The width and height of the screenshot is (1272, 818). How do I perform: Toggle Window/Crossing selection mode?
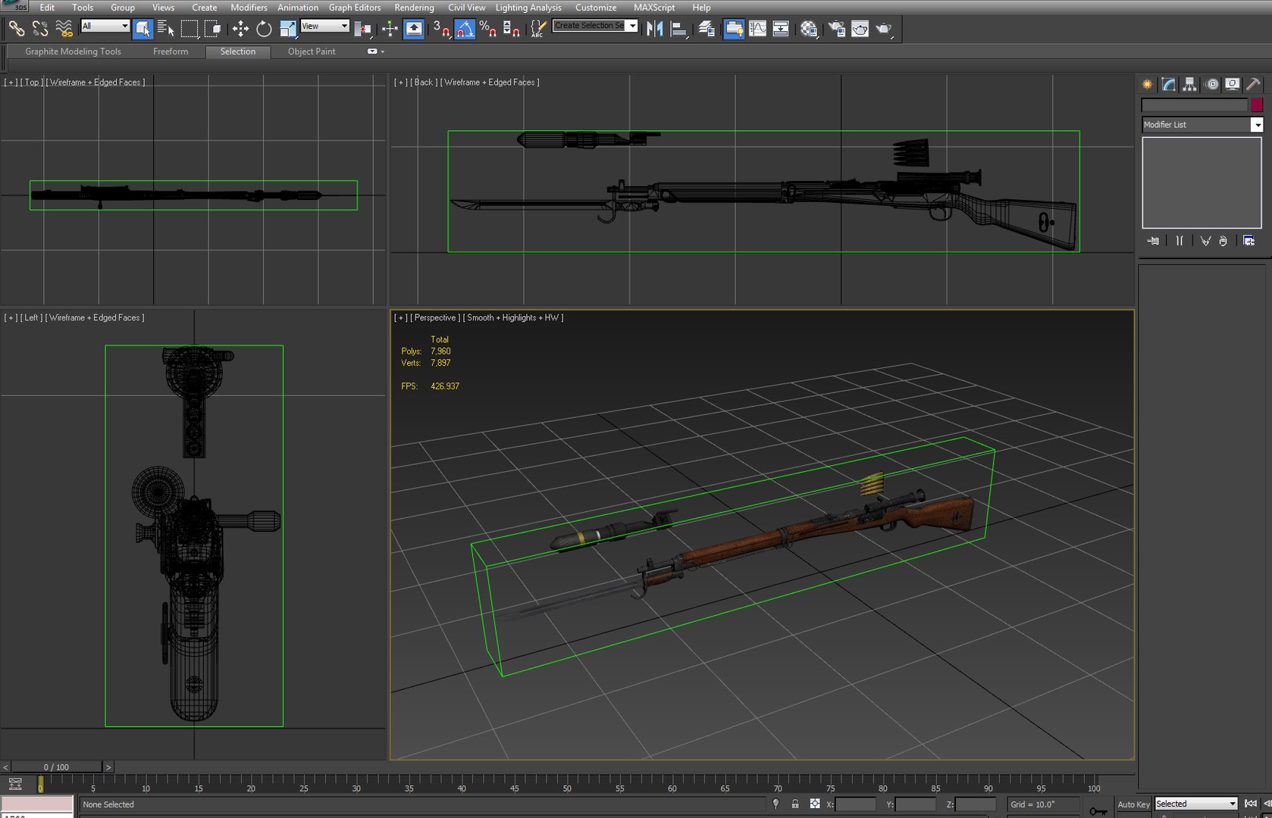pos(214,29)
